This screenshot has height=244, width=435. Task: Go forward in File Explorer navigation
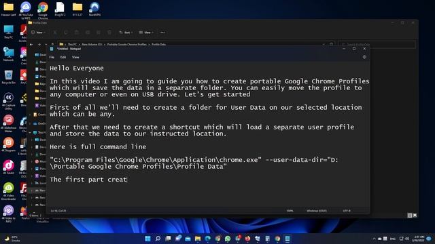click(39, 44)
